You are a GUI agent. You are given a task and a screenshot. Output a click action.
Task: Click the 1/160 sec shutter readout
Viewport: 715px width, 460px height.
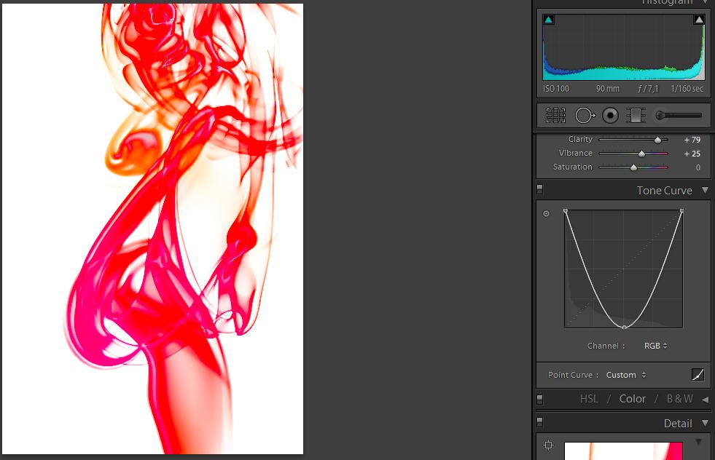(x=687, y=89)
